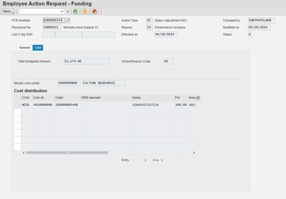This screenshot has height=199, width=286.
Task: Open the Menu dropdown button
Action: click(8, 11)
